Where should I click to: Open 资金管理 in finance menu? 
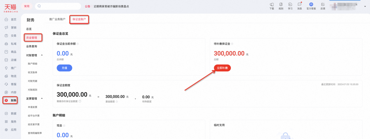click(32, 37)
